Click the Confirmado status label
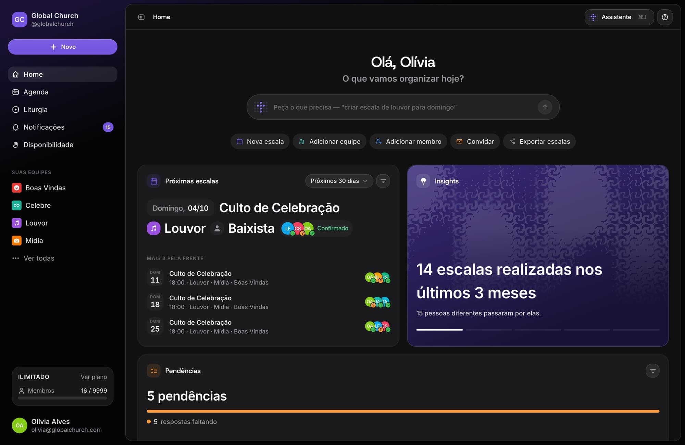685x445 pixels. 333,228
